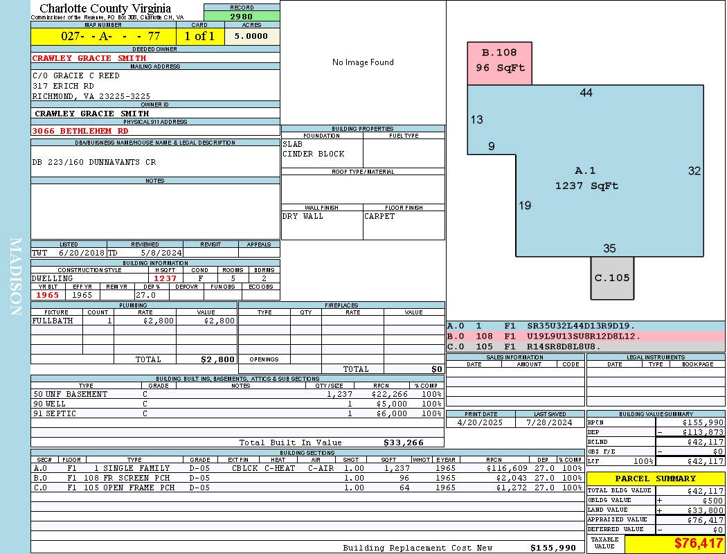The height and width of the screenshot is (554, 727).
Task: Click the MADISON label on left sidebar
Action: coord(15,277)
